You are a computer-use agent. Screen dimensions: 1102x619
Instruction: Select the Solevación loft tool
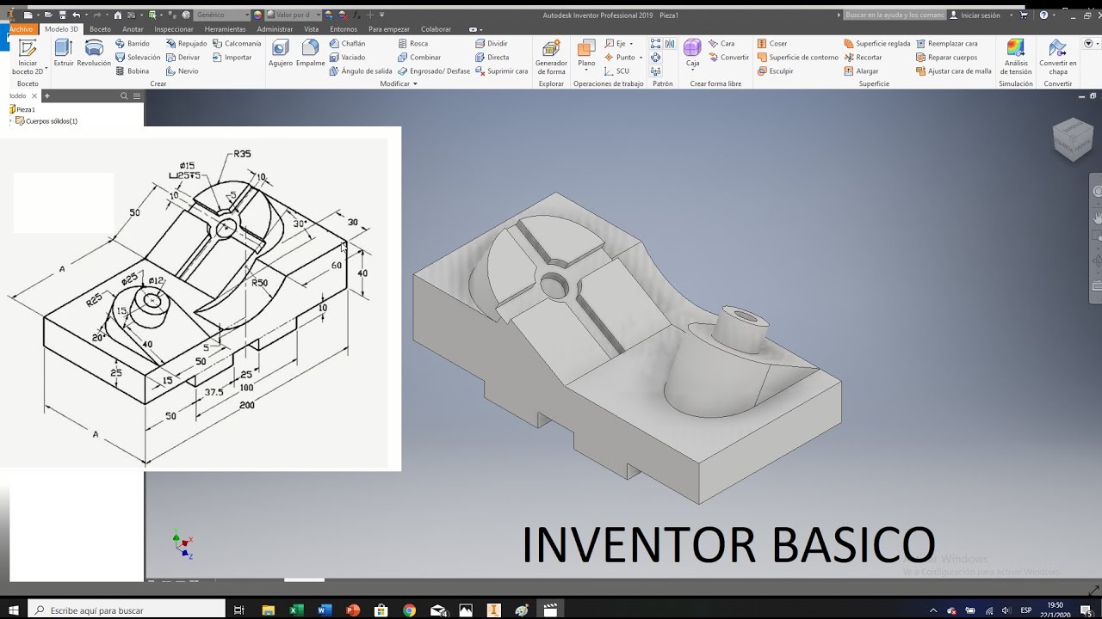138,57
